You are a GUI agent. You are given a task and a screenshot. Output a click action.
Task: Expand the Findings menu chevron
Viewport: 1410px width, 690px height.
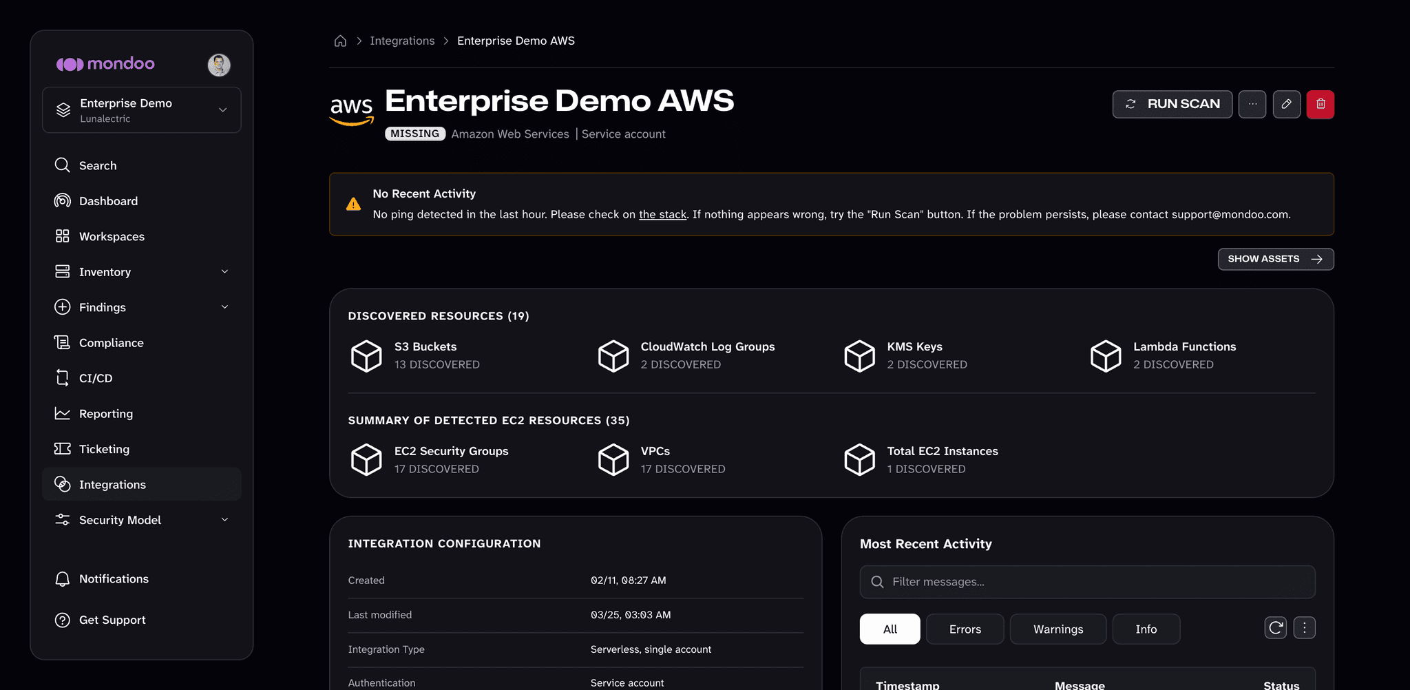[x=224, y=307]
